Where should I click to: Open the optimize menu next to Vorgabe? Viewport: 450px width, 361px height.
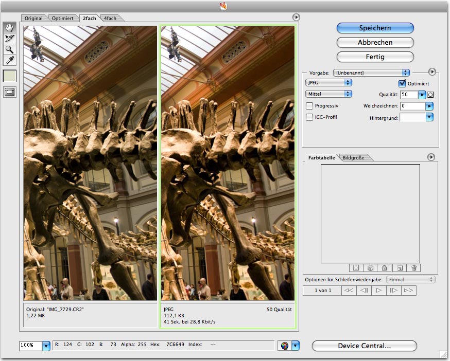click(431, 73)
